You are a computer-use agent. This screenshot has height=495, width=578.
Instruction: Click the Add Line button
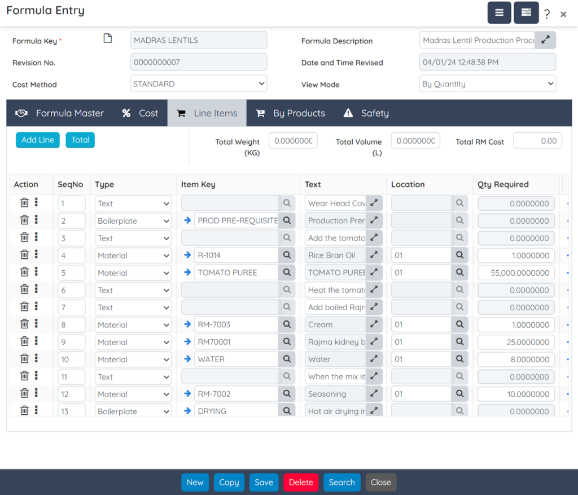38,140
